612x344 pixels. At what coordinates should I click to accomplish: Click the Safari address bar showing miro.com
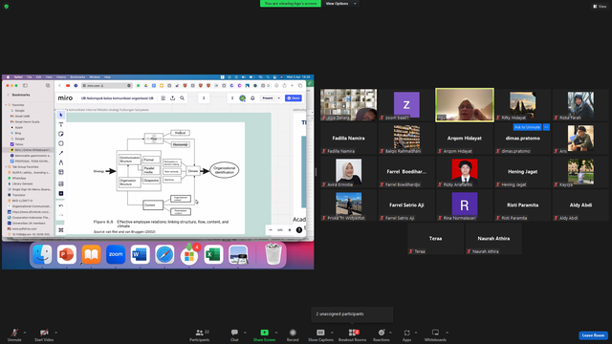pos(106,85)
